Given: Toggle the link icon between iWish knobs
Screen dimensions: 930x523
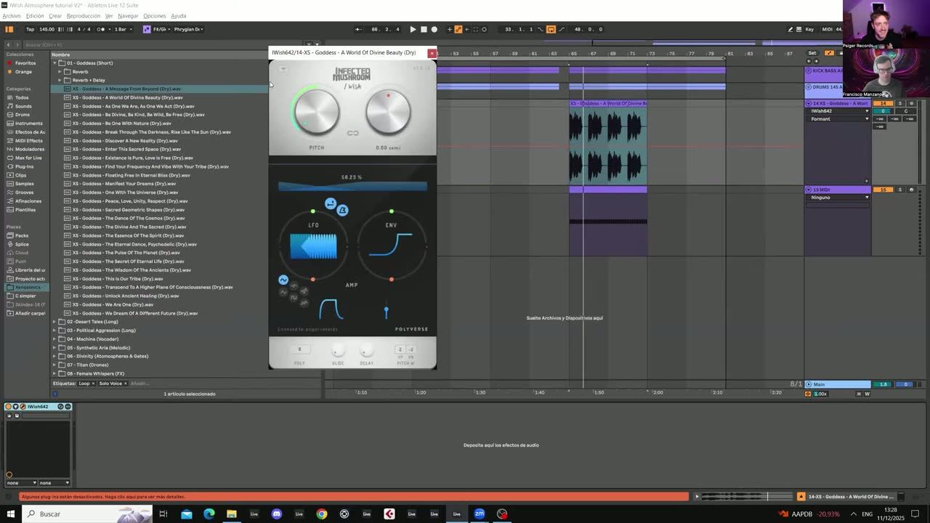Looking at the screenshot, I should [x=352, y=133].
